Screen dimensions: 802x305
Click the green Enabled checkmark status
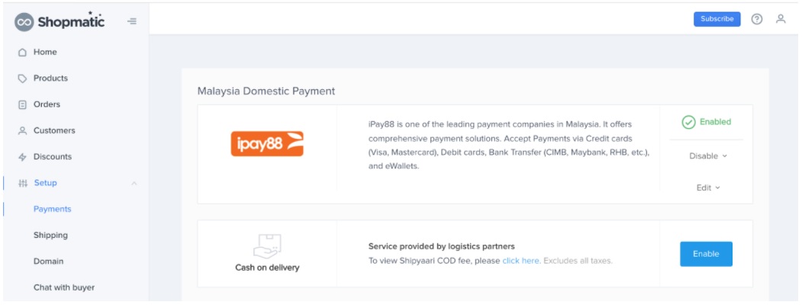click(707, 122)
